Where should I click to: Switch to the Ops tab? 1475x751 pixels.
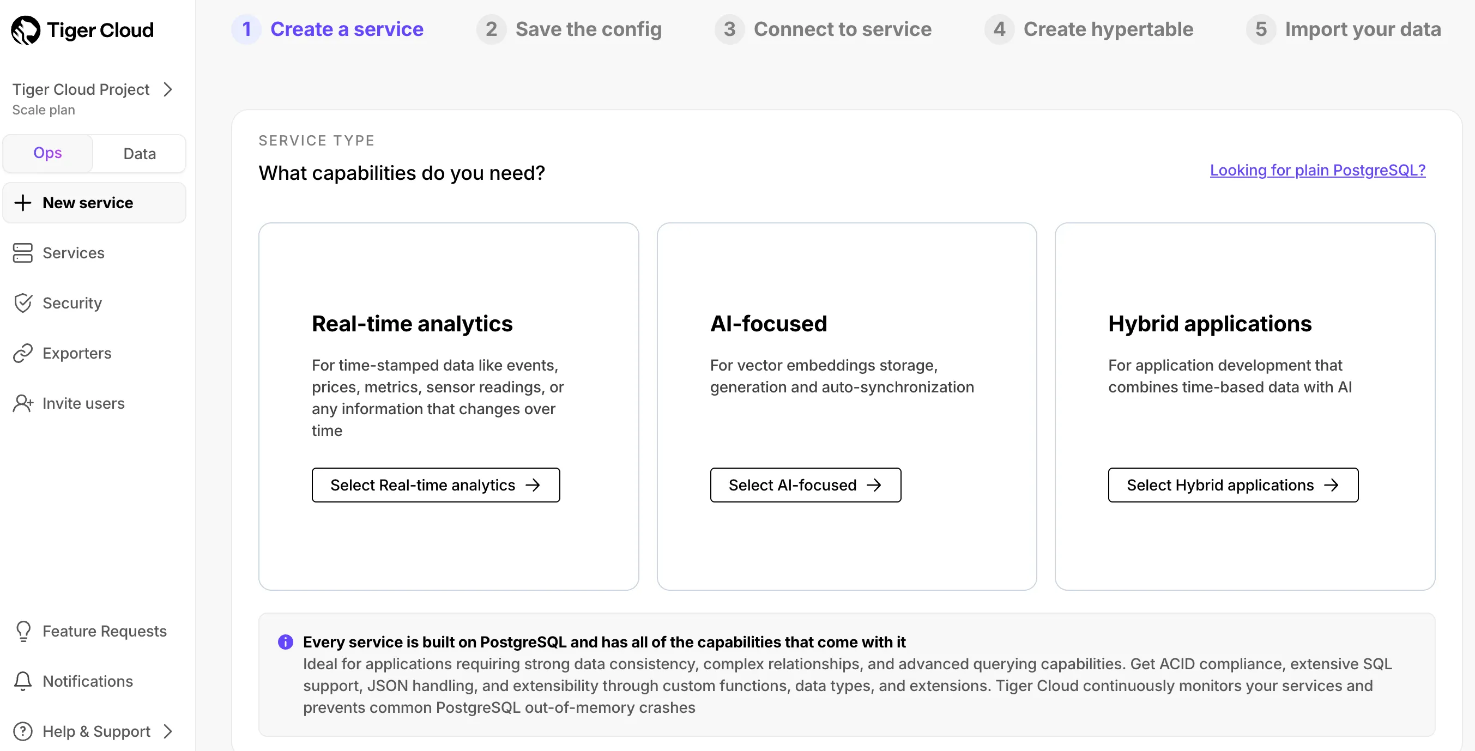(47, 153)
